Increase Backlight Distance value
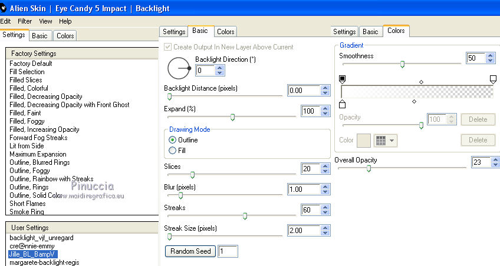The width and height of the screenshot is (500, 266). (x=325, y=88)
